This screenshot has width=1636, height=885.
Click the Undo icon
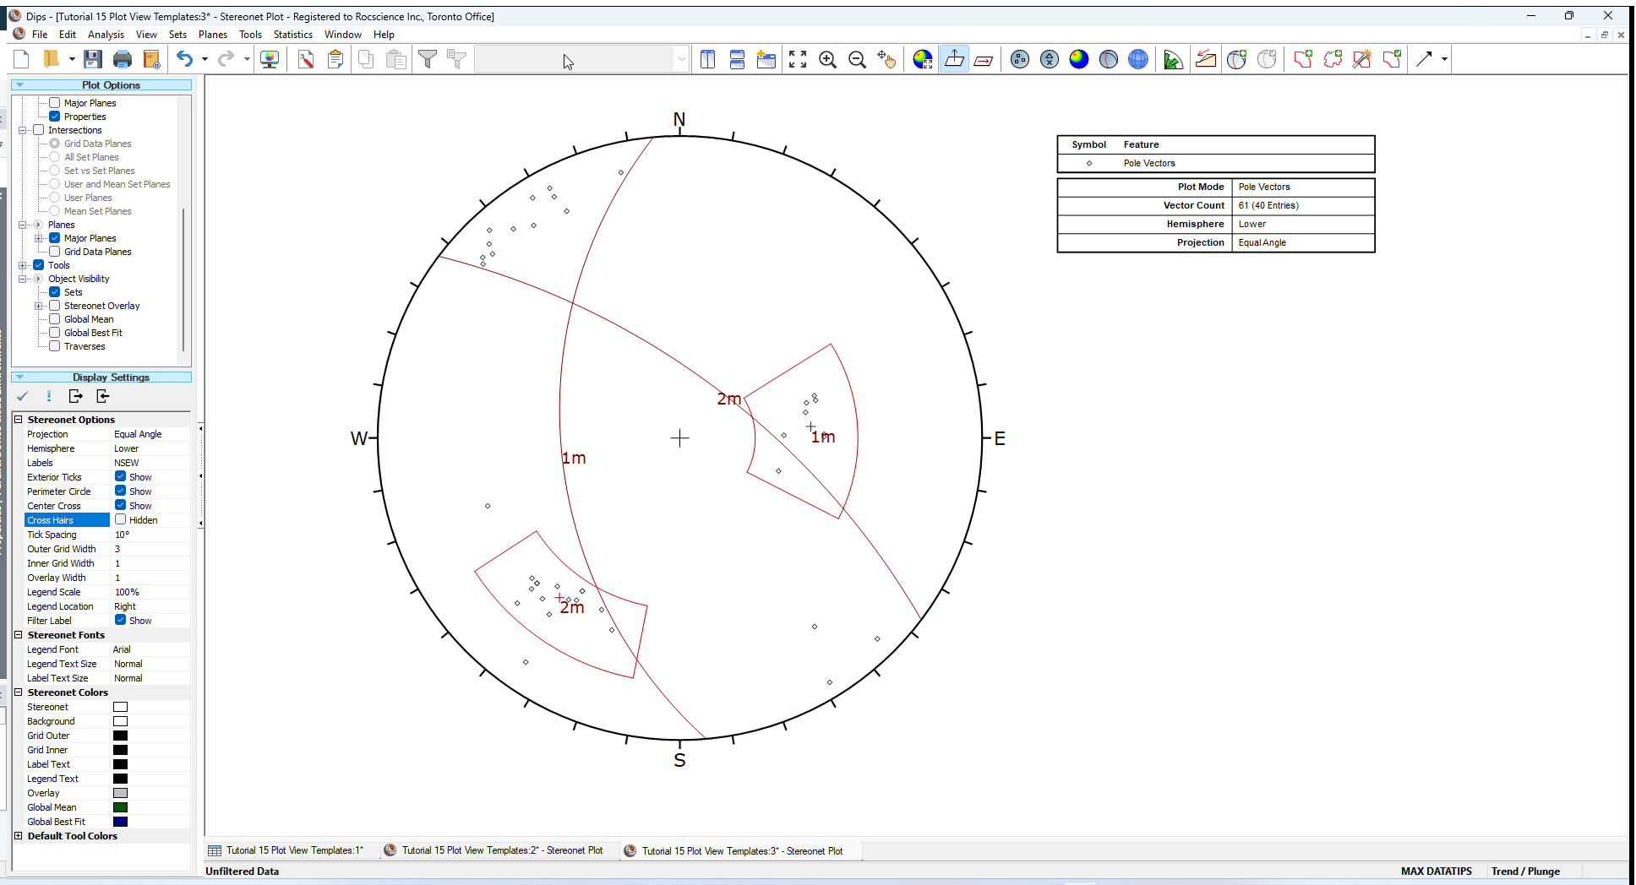[x=184, y=58]
